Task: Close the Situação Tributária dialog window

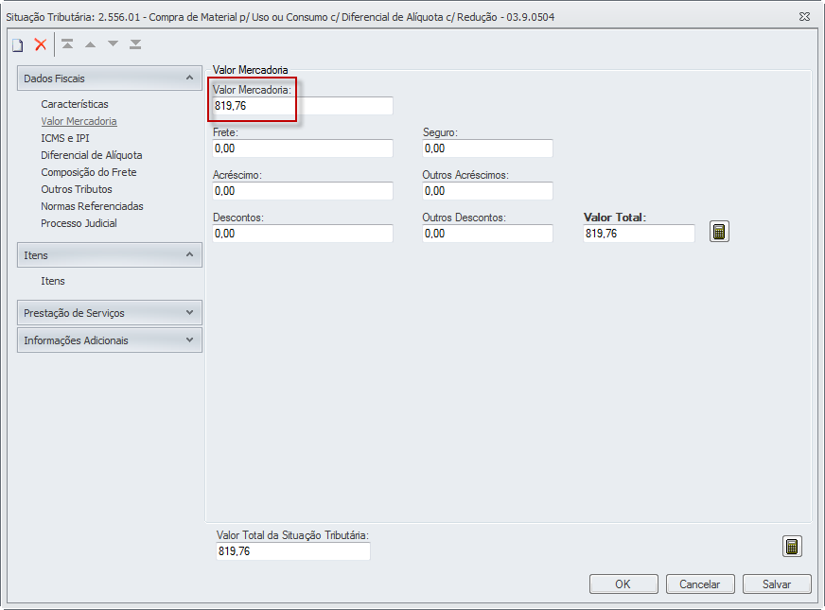Action: 804,16
